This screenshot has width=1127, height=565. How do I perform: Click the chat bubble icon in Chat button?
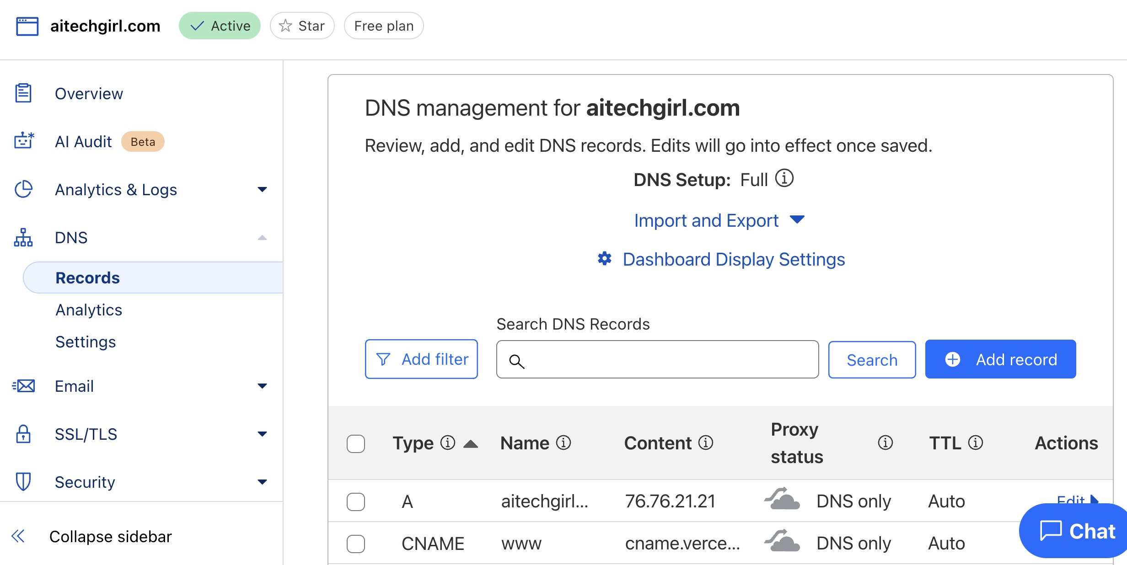click(1051, 531)
